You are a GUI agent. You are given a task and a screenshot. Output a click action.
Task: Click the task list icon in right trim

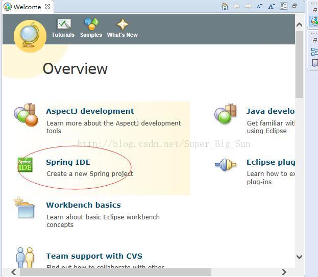click(315, 63)
